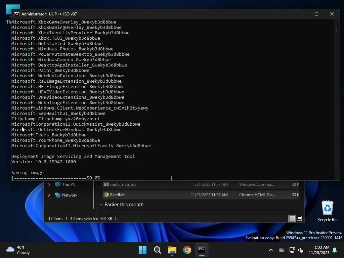Click the OneDrive cloud tray icon
Screen dimensions: 344x258
pos(282,250)
